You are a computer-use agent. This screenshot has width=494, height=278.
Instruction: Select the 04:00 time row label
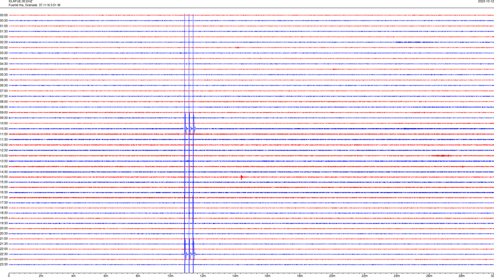4,58
